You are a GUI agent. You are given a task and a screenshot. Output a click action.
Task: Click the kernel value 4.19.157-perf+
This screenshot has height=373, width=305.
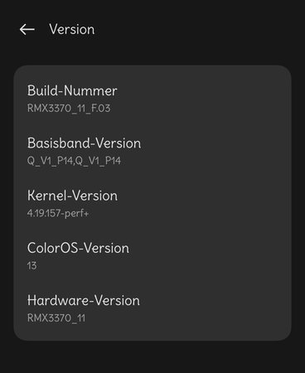pos(58,213)
